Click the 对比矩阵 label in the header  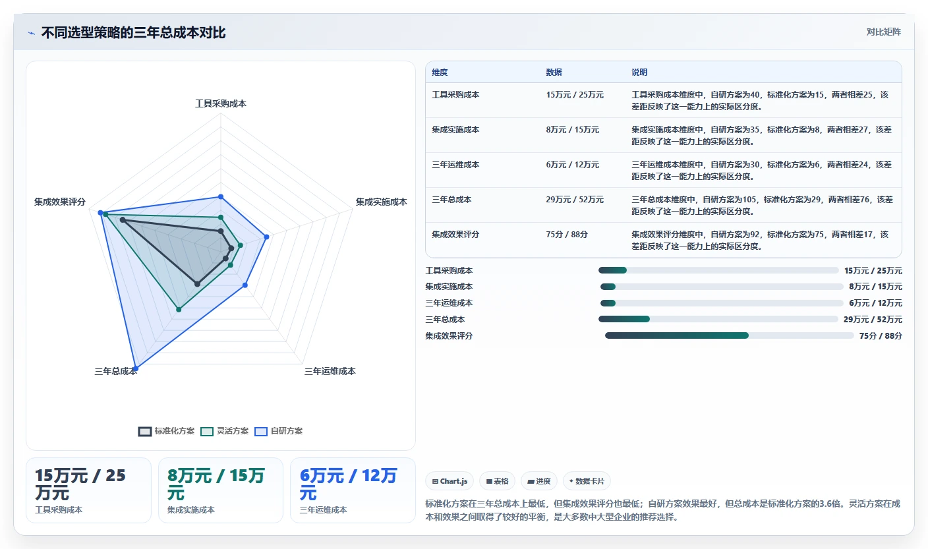pyautogui.click(x=883, y=32)
